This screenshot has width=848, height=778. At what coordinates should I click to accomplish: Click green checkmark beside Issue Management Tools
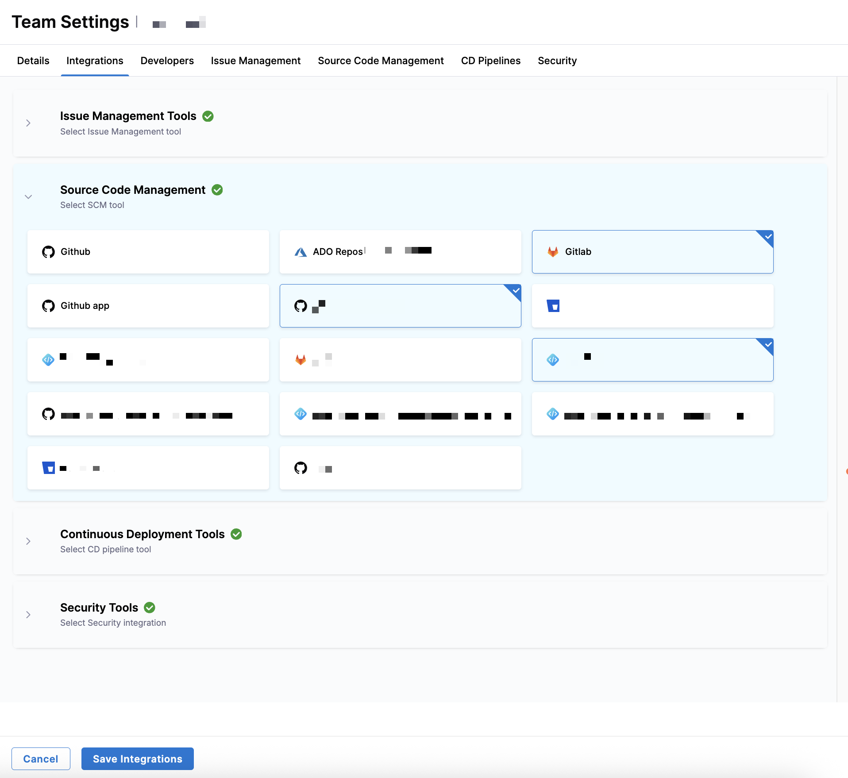(208, 116)
